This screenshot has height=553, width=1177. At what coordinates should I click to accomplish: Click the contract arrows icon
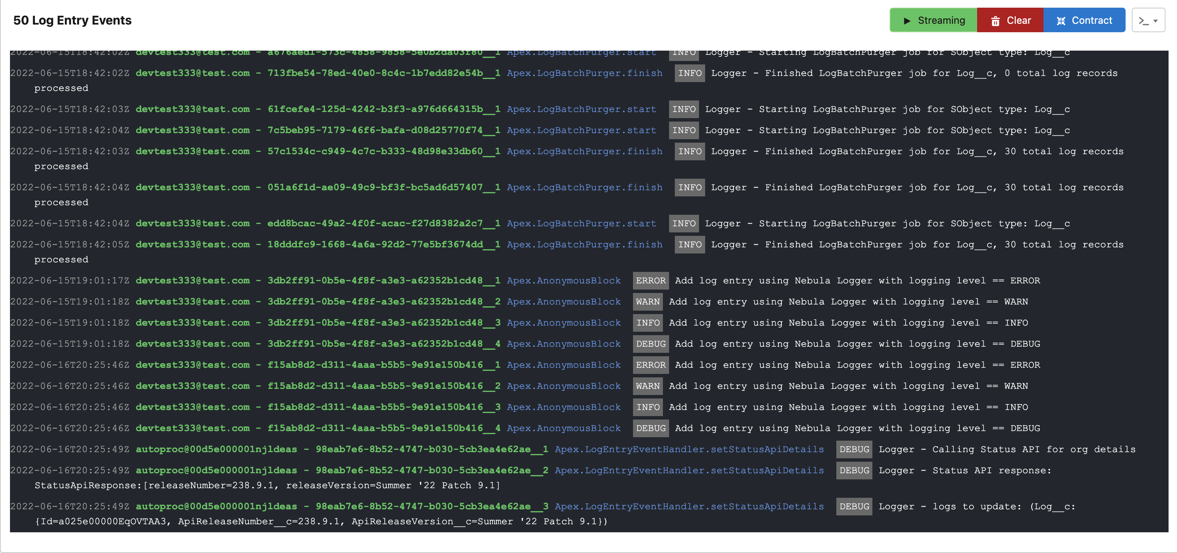[1061, 21]
